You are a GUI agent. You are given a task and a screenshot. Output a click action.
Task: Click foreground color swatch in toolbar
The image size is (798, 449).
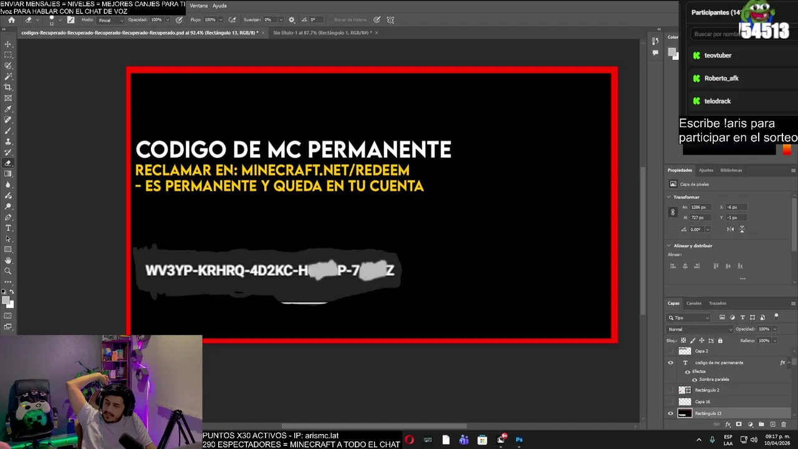6,301
